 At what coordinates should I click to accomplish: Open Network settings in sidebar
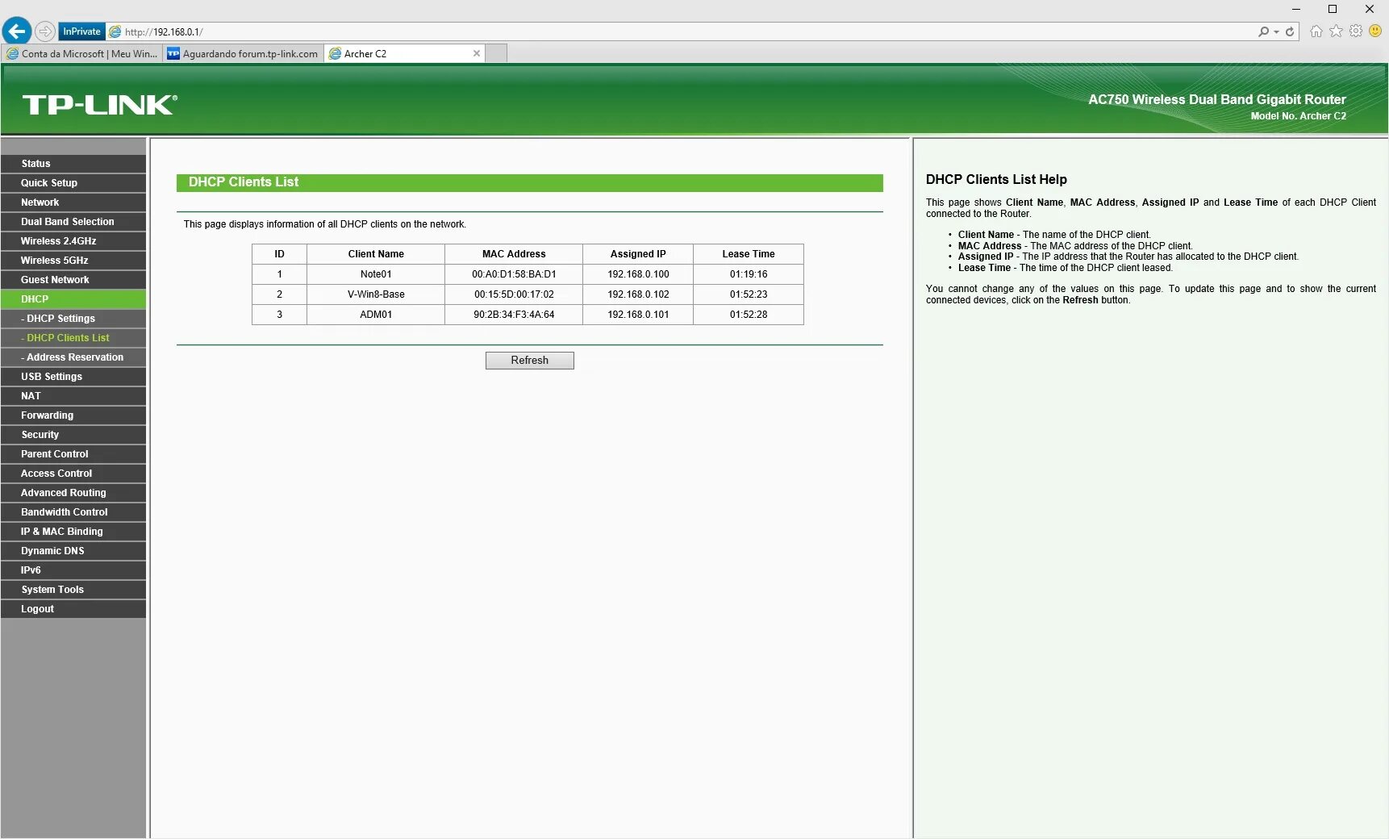(x=73, y=202)
